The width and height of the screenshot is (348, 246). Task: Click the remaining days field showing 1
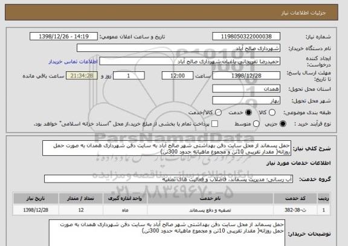(x=129, y=76)
